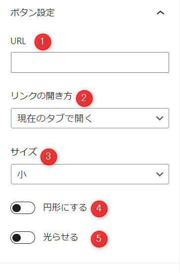
Task: Click the リンクの開き方 label
Action: coord(42,96)
